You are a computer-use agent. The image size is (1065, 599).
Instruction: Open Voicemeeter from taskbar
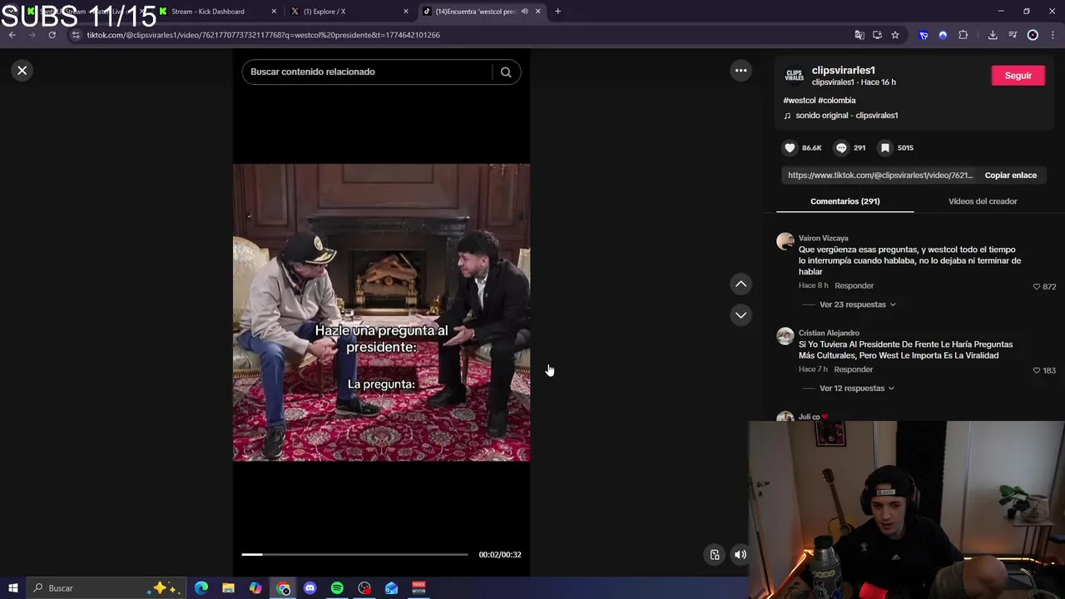click(419, 588)
